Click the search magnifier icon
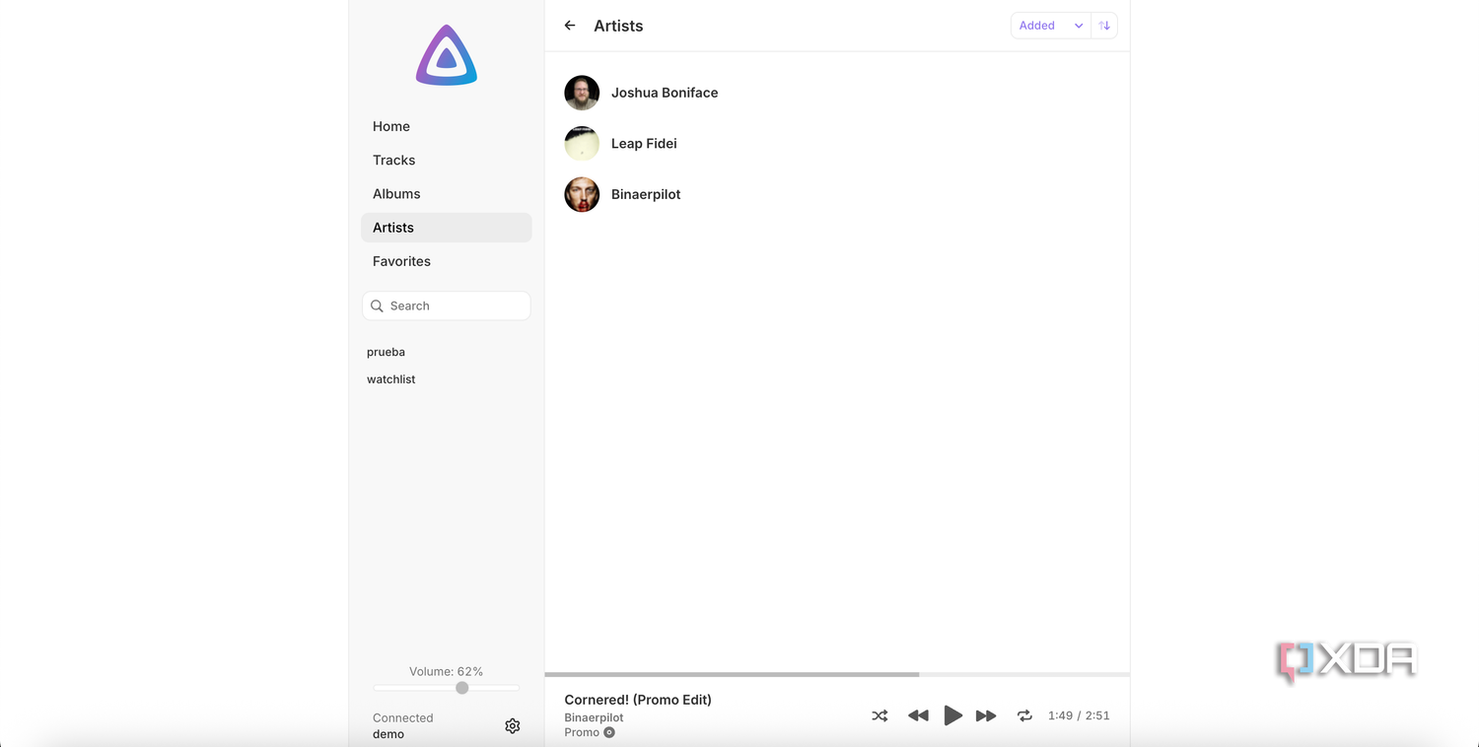 pos(377,306)
